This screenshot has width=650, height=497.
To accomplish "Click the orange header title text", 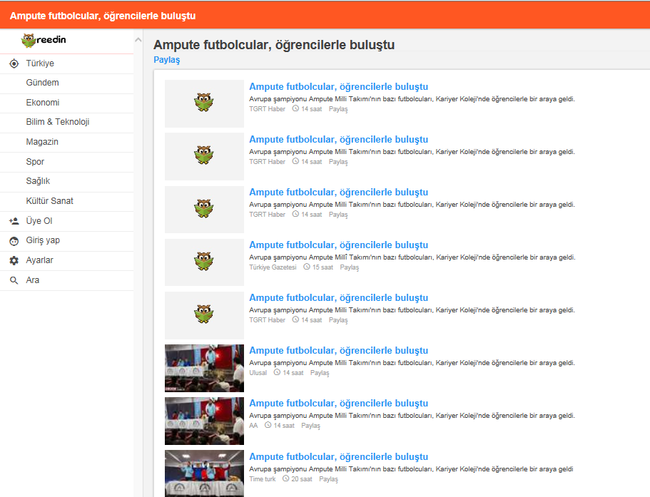I will click(x=103, y=16).
